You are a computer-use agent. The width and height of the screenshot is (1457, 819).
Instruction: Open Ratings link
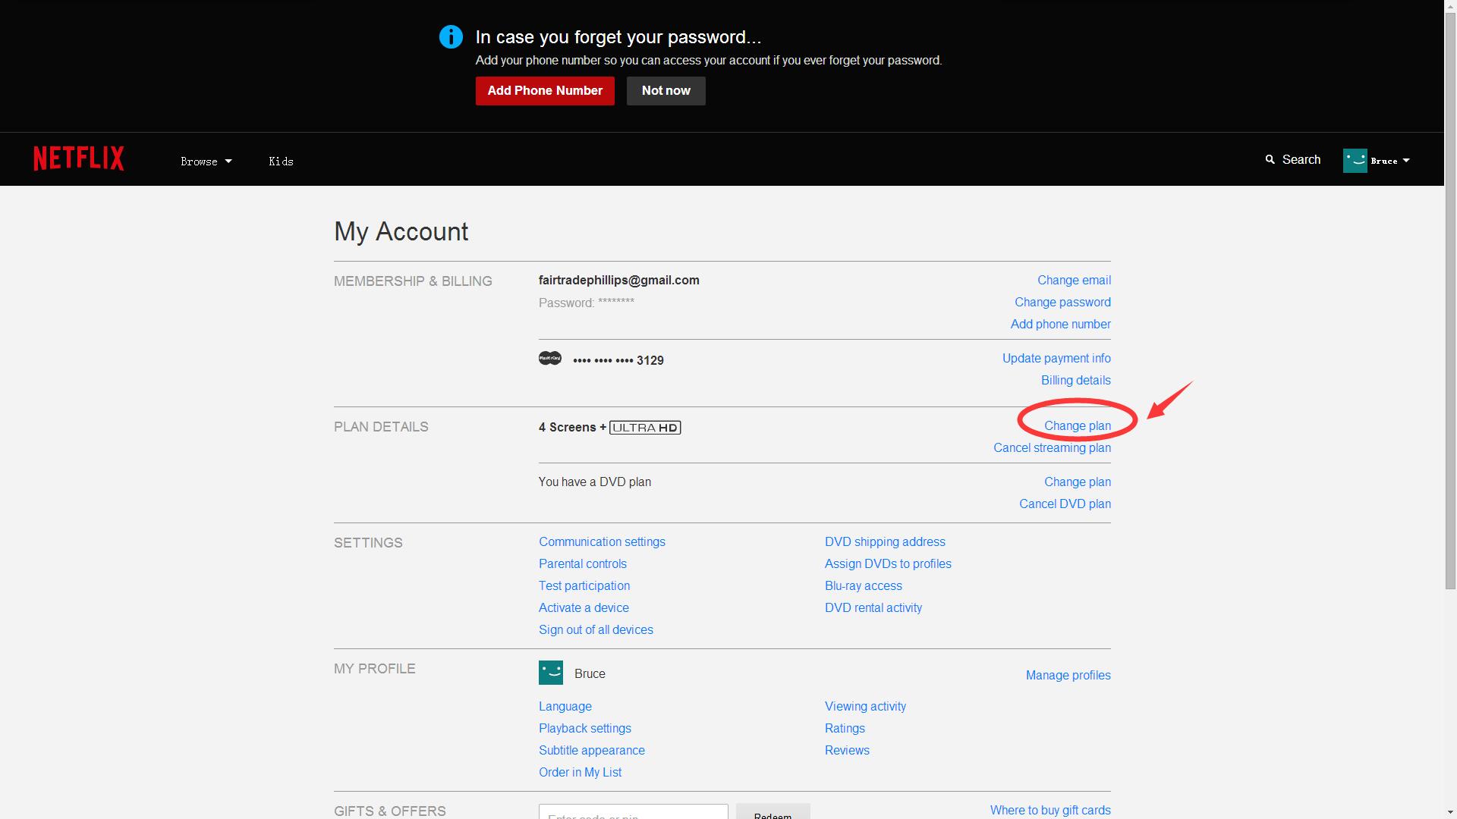845,728
